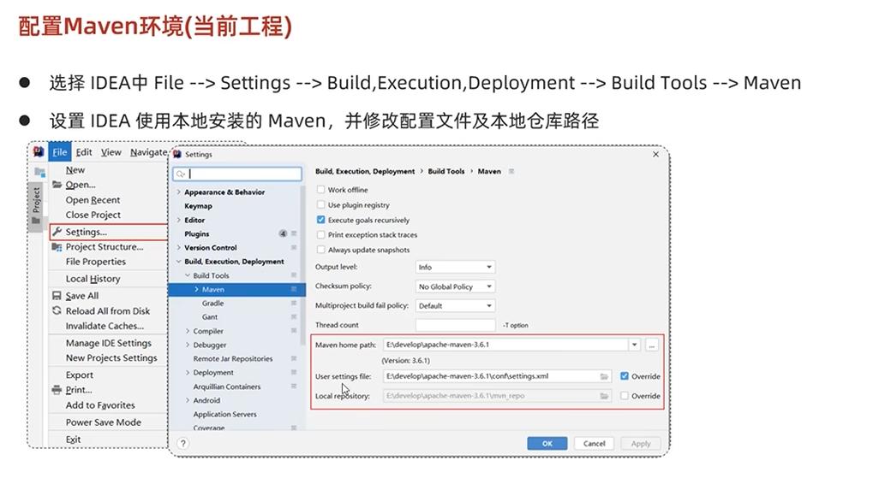
Task: Click the project icon on Gradle row
Action: coord(294,303)
